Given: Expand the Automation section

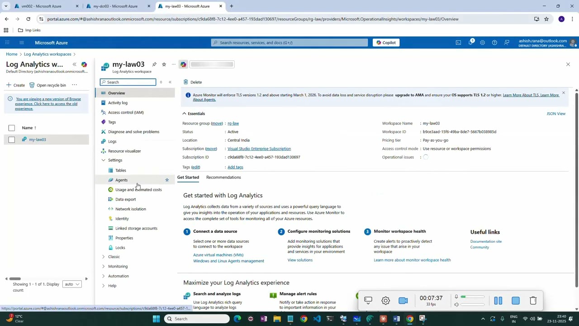Looking at the screenshot, I should 103,276.
